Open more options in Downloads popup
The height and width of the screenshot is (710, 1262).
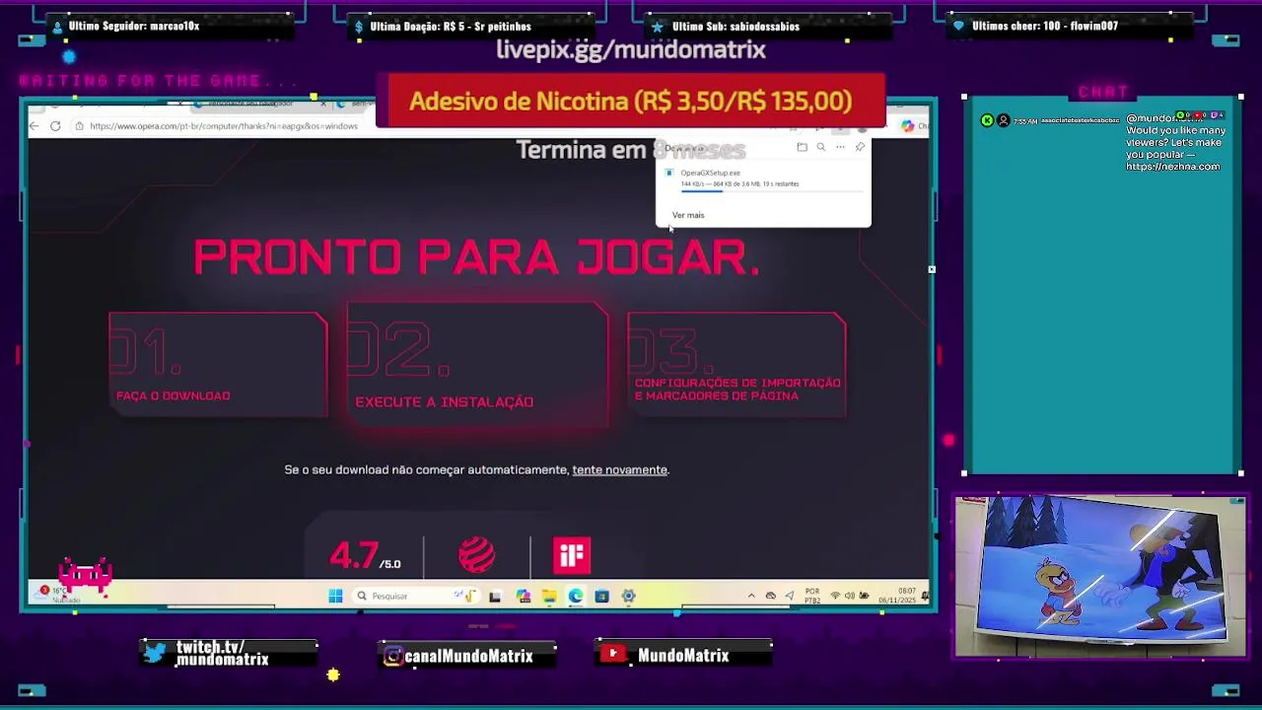[x=840, y=147]
